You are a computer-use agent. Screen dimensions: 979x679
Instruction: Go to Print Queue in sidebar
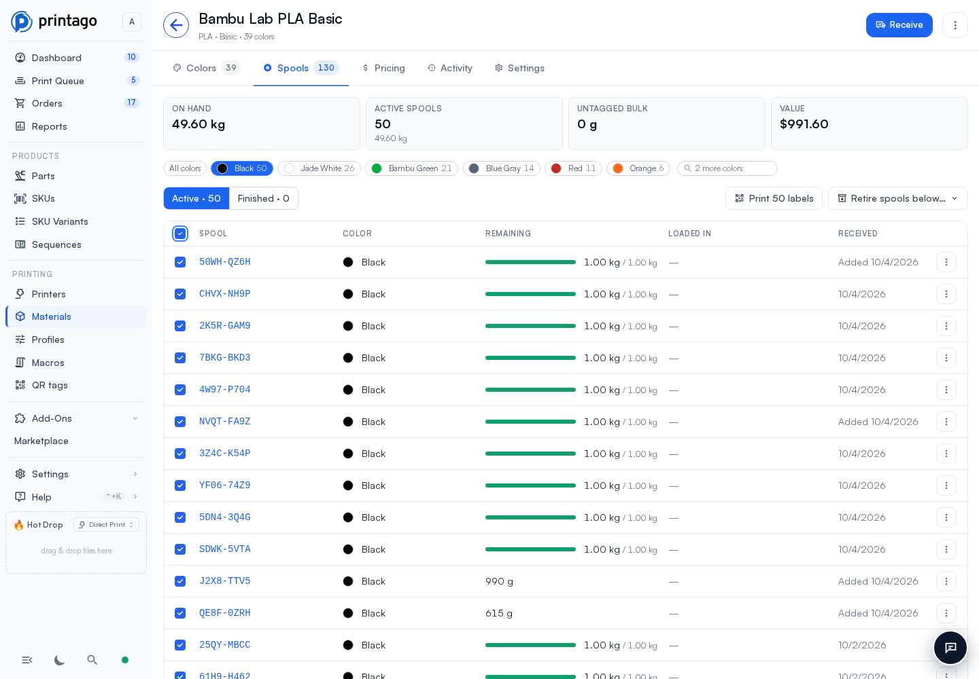tap(76, 81)
